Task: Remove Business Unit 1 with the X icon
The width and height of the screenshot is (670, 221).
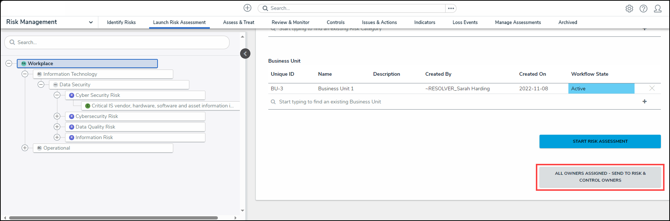Action: (652, 88)
